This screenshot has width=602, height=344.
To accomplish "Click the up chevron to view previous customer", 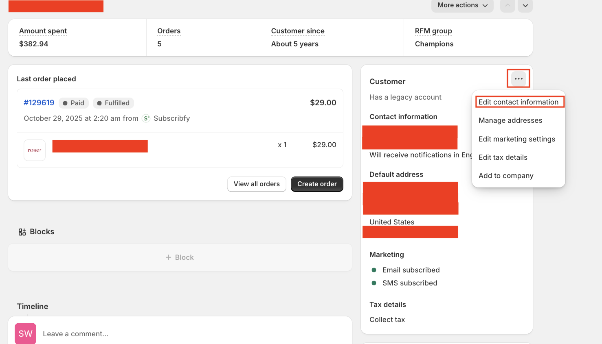I will [x=507, y=6].
